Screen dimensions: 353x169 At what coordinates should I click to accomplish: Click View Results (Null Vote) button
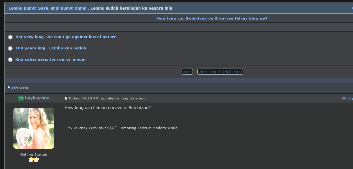point(220,72)
